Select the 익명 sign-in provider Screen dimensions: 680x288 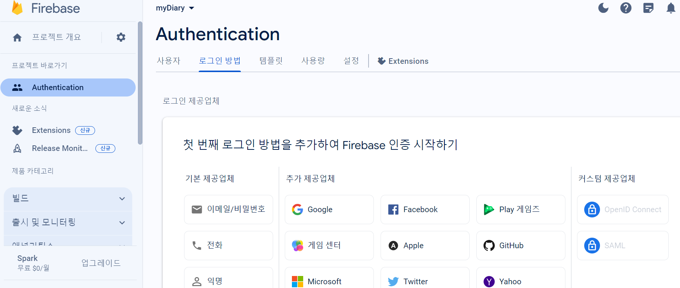point(228,278)
